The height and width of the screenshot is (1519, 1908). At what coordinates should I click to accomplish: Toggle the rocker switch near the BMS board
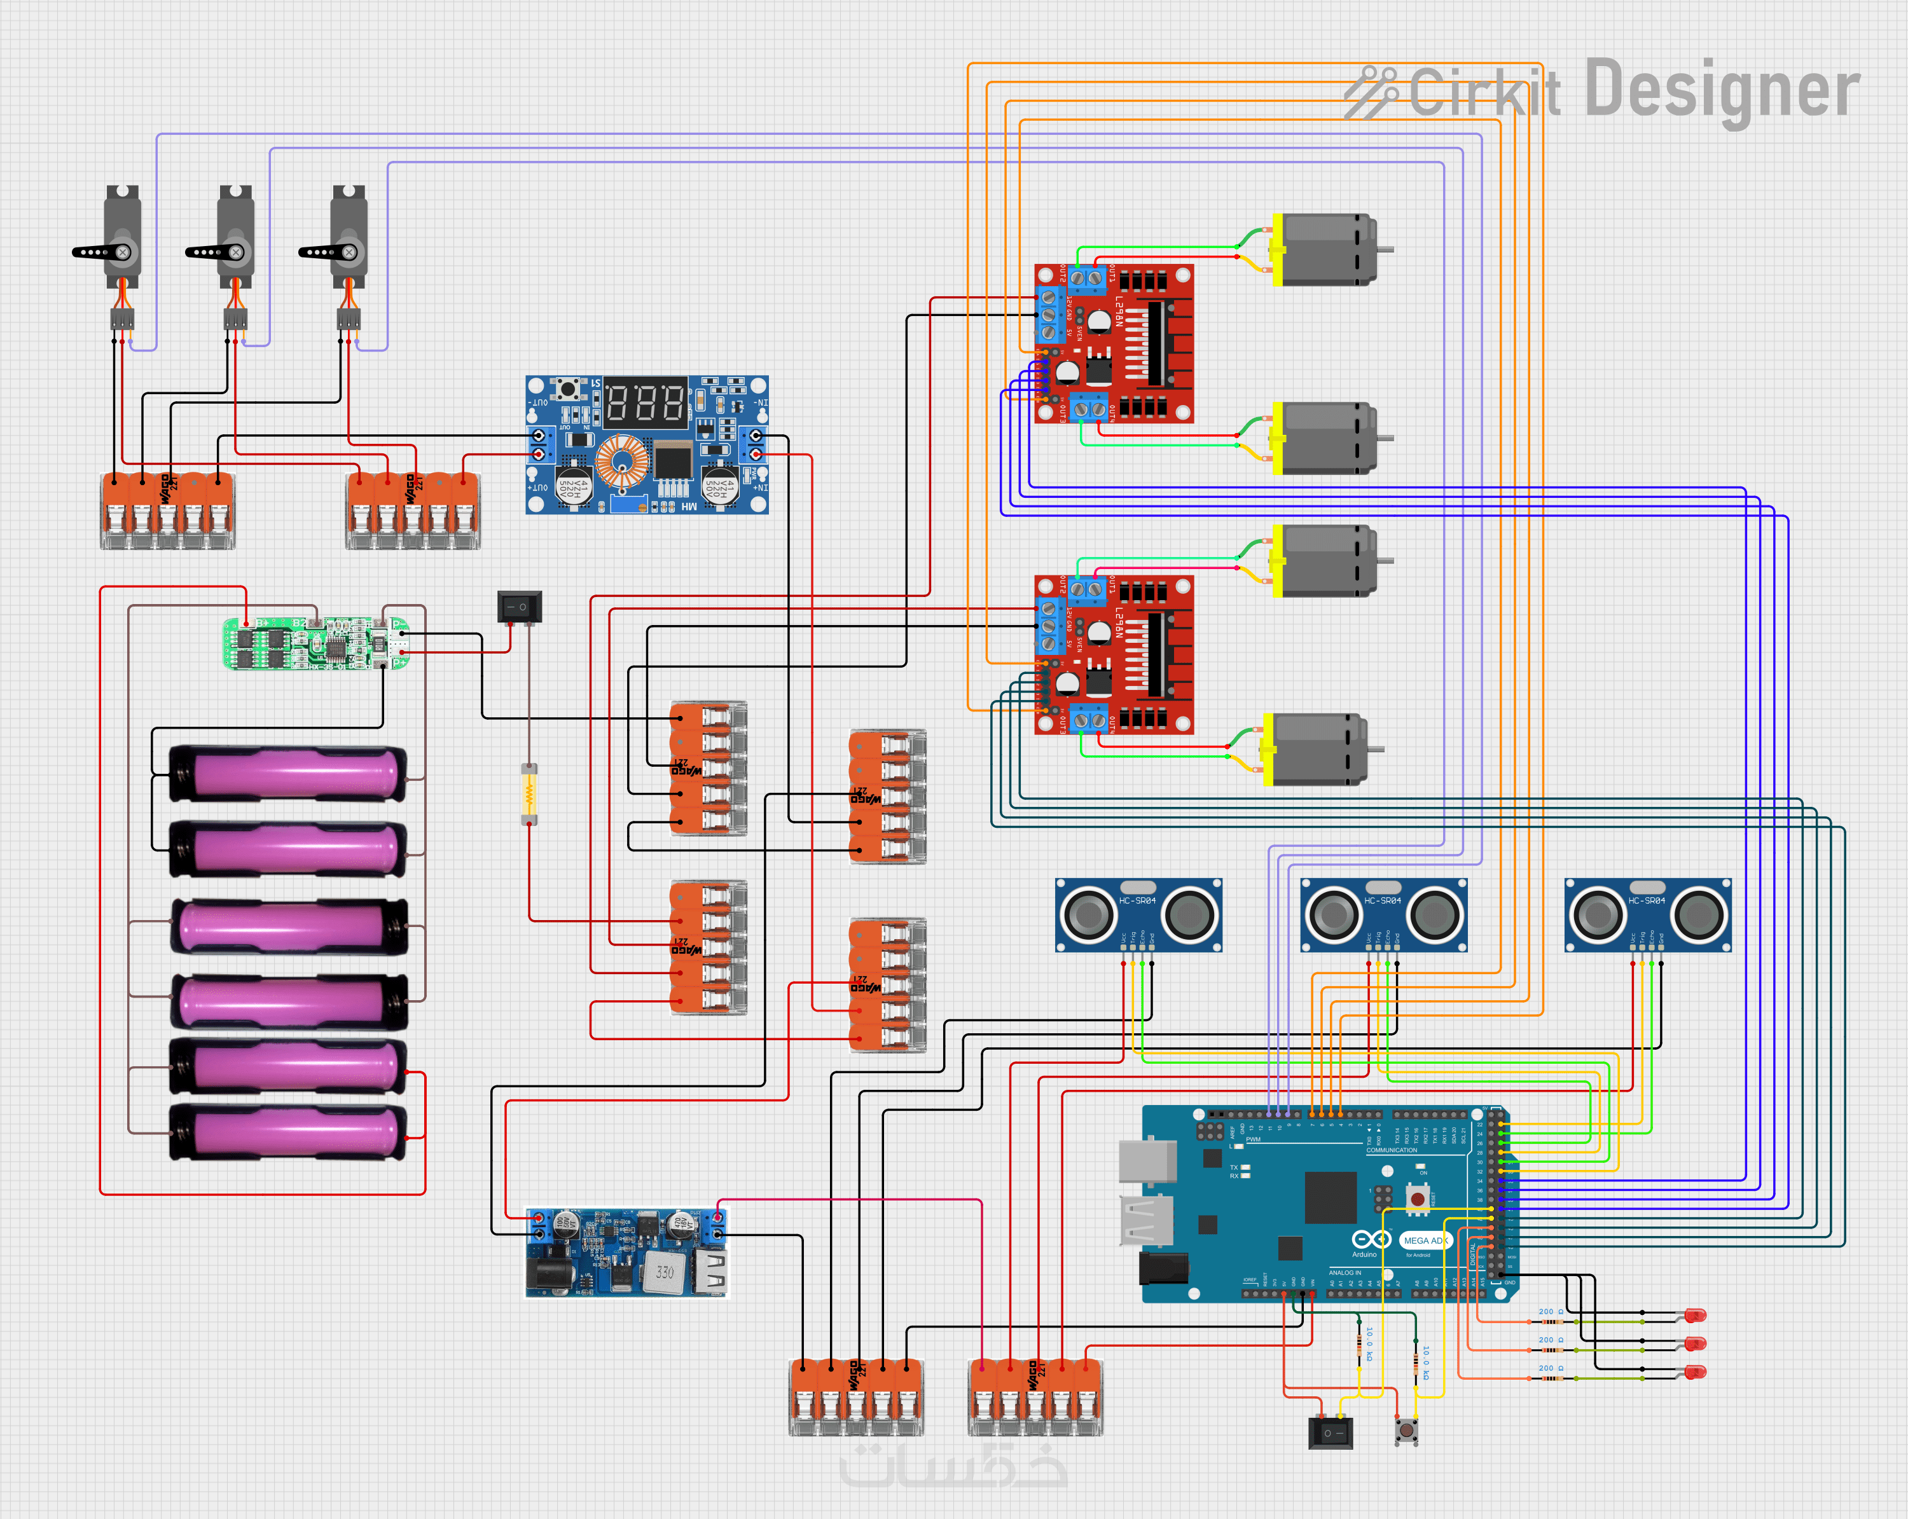(x=520, y=607)
